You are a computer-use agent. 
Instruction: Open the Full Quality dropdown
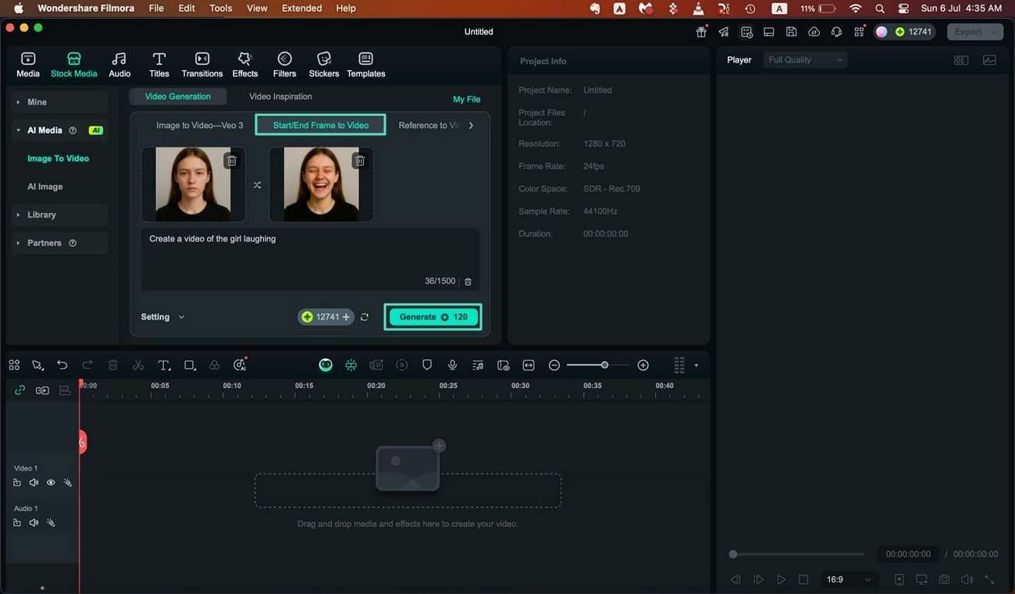pyautogui.click(x=806, y=60)
